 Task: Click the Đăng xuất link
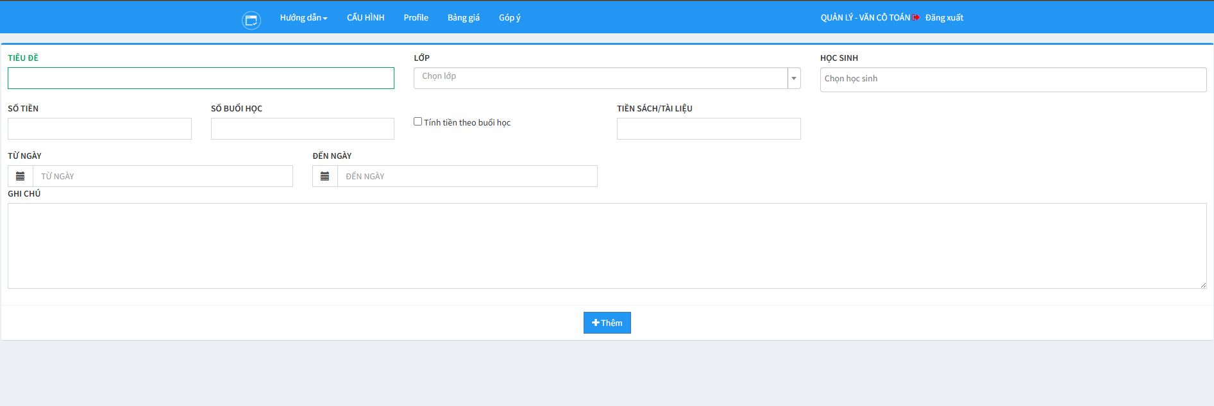pos(944,17)
